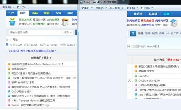181x110 pixels.
Task: Click the 原创发布区 link
Action: [25, 20]
